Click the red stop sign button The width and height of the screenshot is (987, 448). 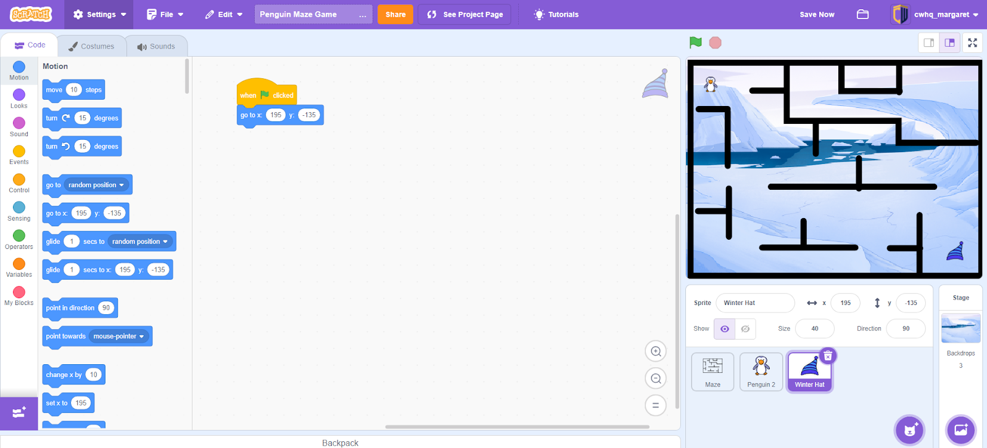(x=716, y=43)
